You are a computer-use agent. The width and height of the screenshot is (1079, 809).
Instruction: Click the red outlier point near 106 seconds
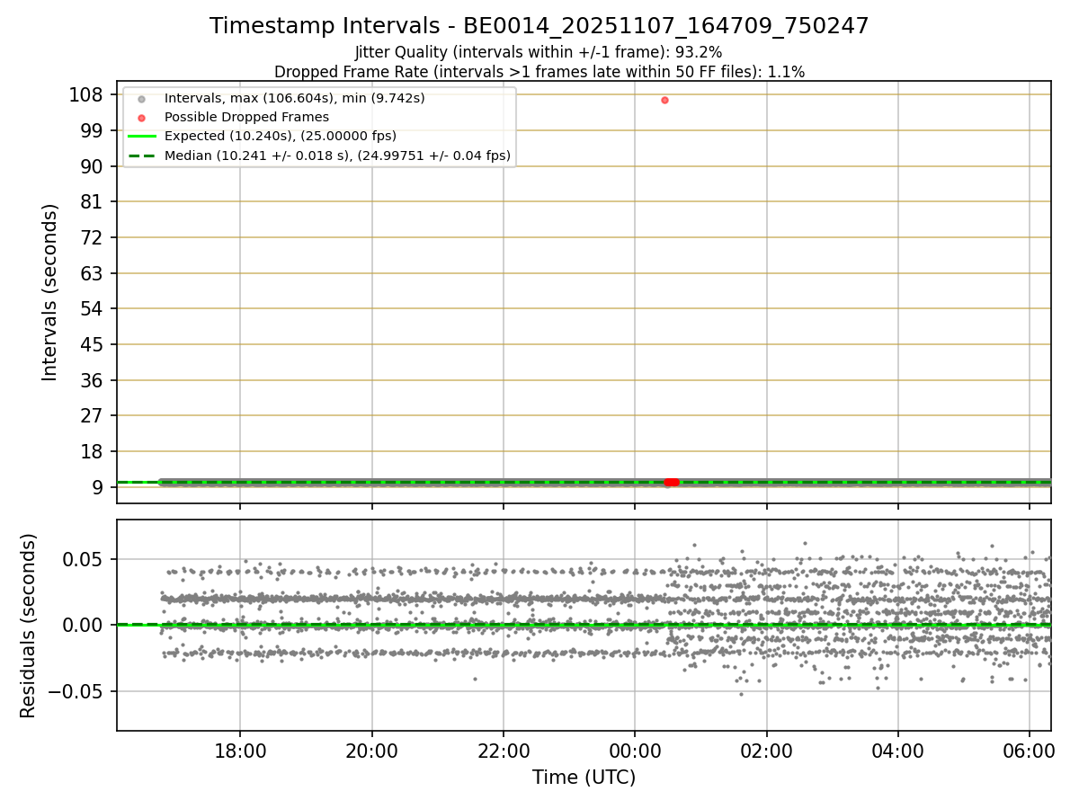click(664, 100)
